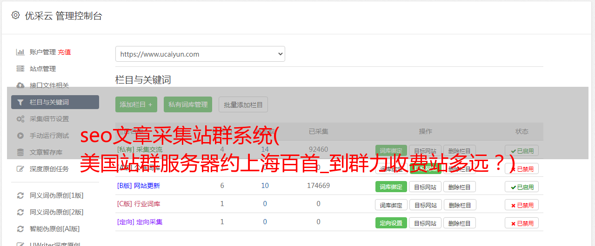Toggle 已禁用 status for 行业词库
This screenshot has height=246, width=595.
click(522, 205)
